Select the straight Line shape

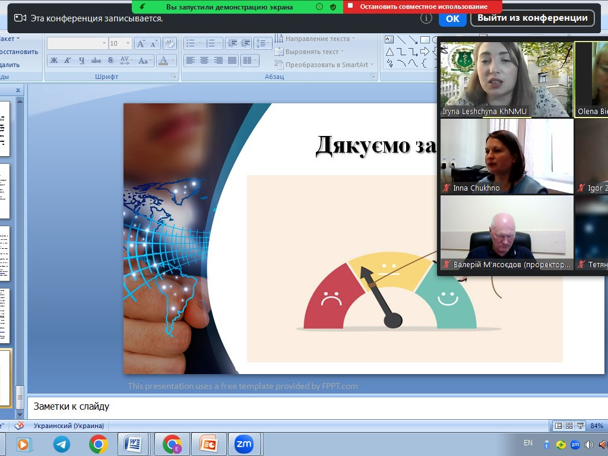[x=401, y=40]
